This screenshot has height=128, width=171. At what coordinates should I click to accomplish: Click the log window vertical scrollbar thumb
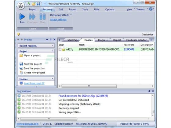click(x=153, y=112)
